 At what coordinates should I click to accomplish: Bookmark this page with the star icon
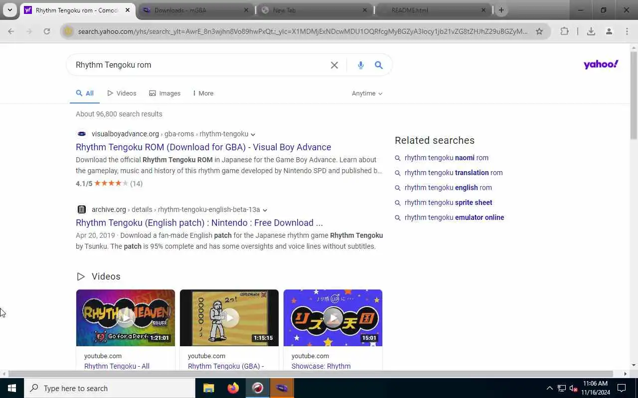539,31
